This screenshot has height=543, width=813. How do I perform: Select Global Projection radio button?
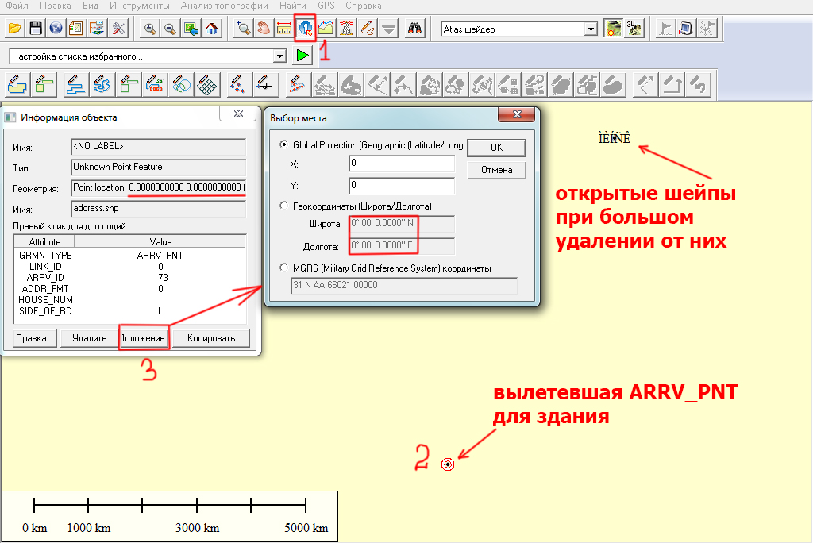click(284, 145)
